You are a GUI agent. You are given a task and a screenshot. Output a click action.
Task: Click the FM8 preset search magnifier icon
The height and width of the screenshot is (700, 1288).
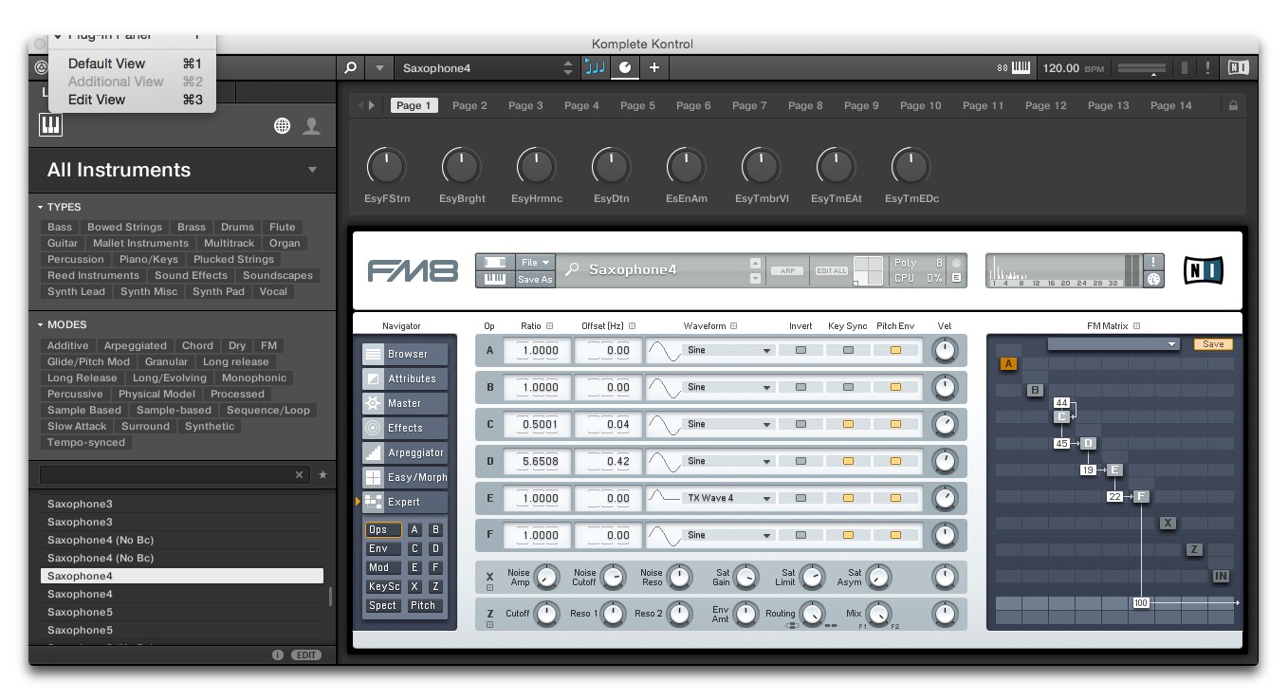pyautogui.click(x=572, y=270)
